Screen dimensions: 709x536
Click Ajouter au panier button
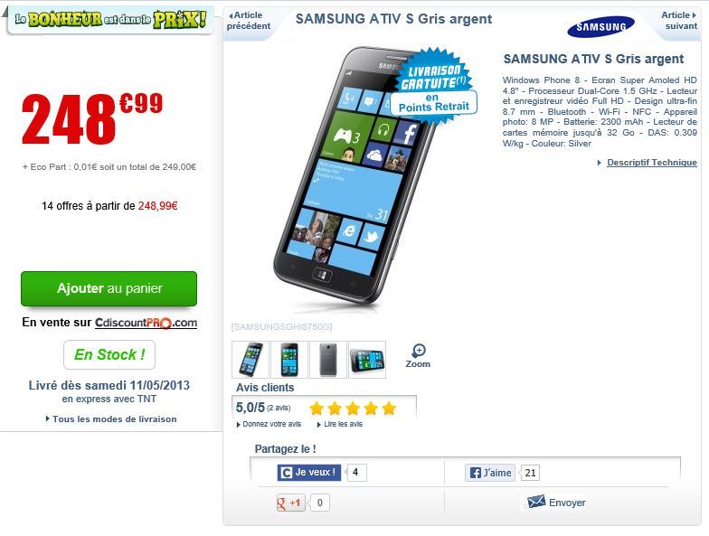[x=109, y=288]
